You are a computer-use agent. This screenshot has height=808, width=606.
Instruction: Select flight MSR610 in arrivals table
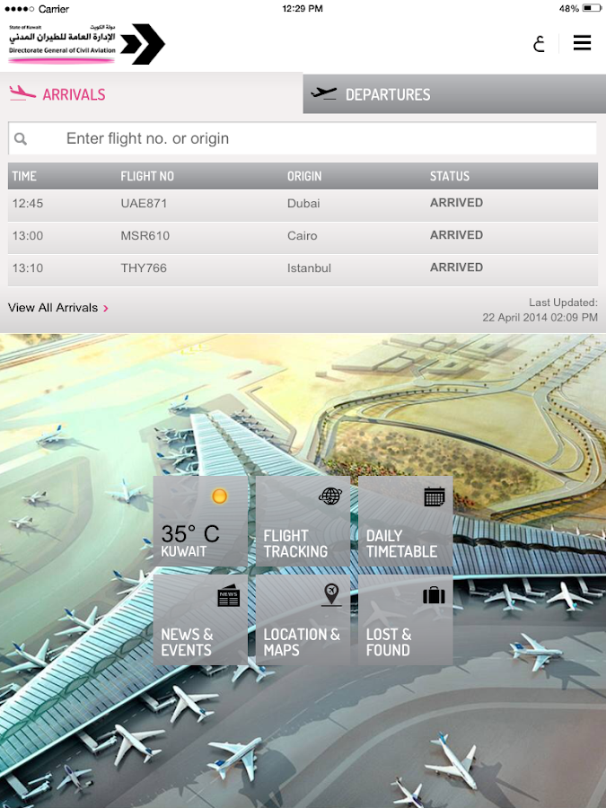click(x=145, y=236)
